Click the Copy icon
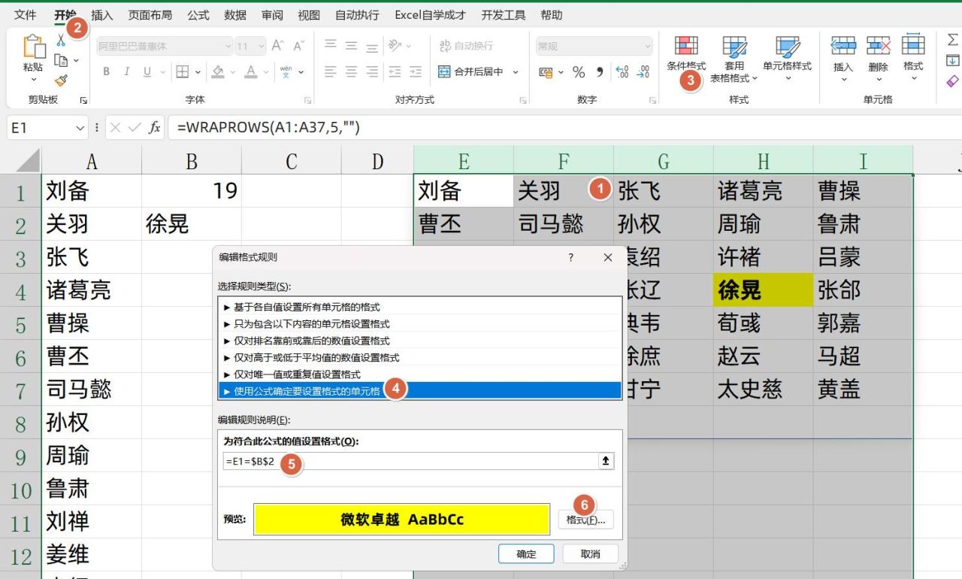 coord(61,60)
